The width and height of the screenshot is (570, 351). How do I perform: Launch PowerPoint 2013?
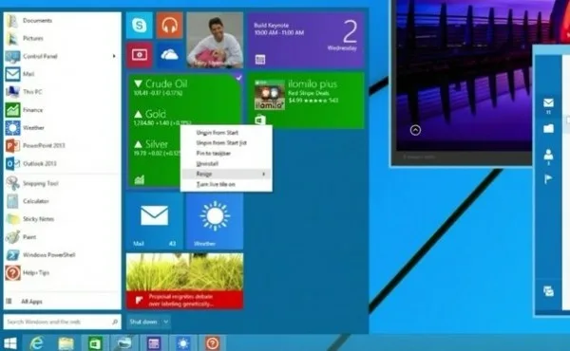coord(62,145)
